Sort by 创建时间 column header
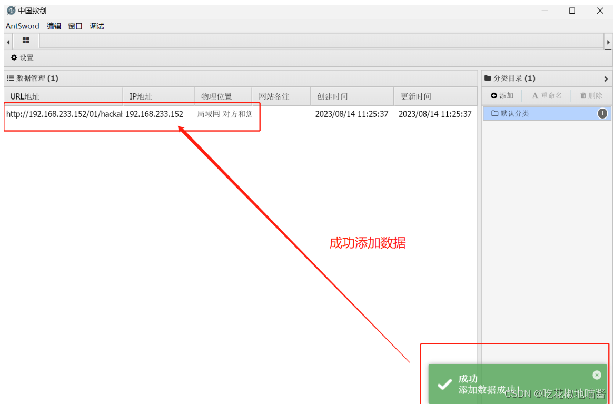The height and width of the screenshot is (404, 614). (352, 96)
